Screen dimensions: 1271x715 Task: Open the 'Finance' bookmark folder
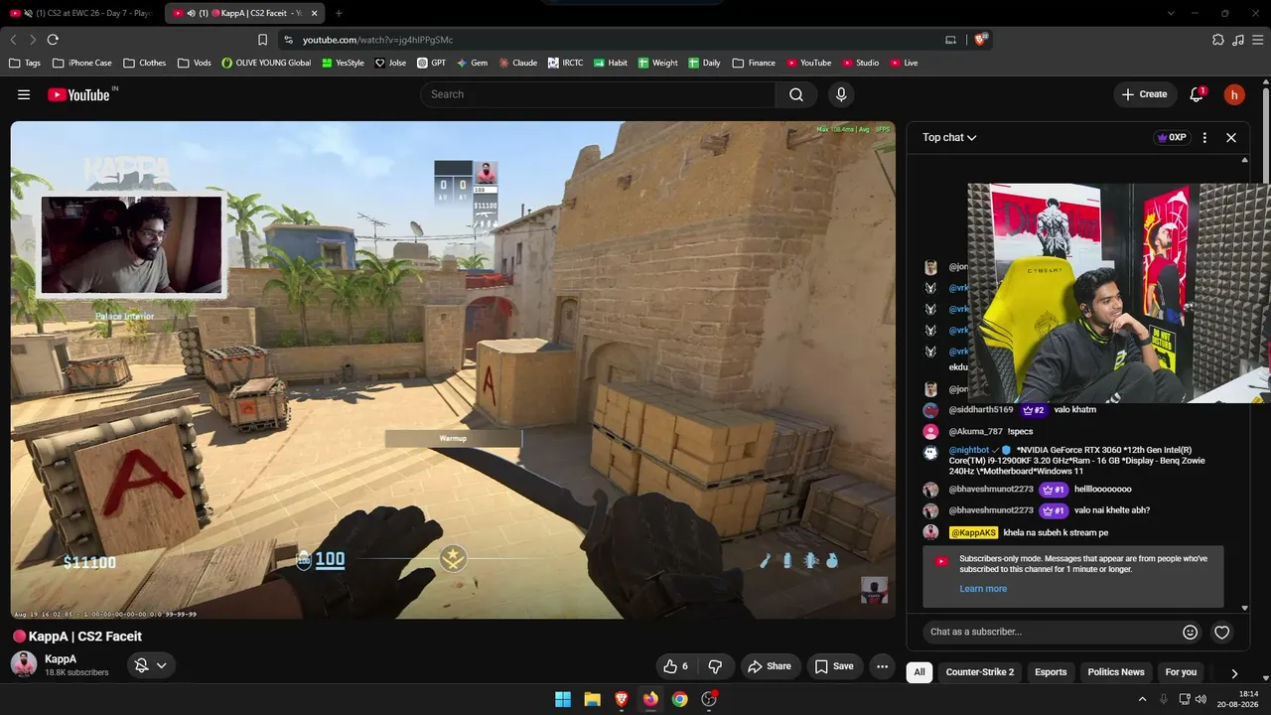[x=754, y=63]
